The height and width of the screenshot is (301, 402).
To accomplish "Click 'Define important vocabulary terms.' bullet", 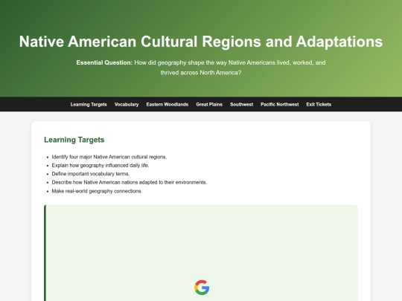I will (x=91, y=174).
